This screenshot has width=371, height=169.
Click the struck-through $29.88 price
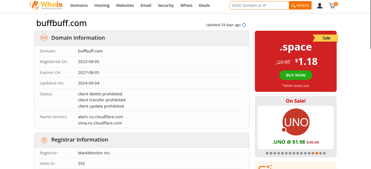click(x=283, y=62)
